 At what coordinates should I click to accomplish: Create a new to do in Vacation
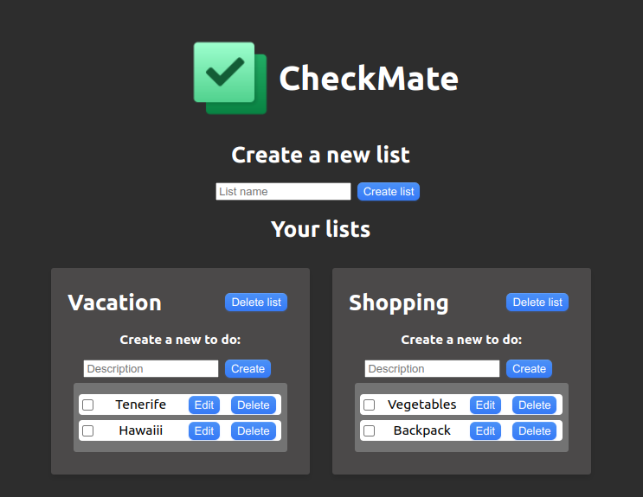(x=248, y=369)
